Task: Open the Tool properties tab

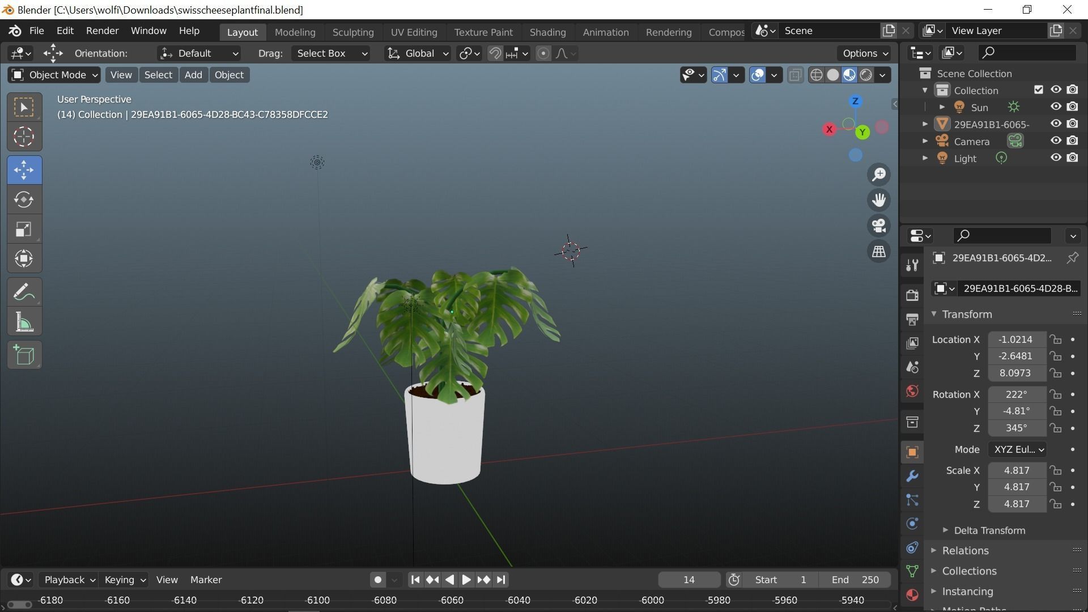Action: point(912,265)
